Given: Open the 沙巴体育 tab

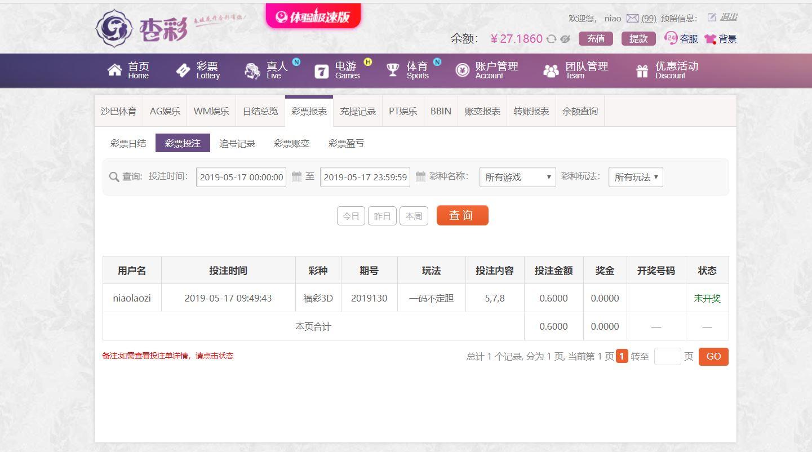Looking at the screenshot, I should tap(119, 111).
